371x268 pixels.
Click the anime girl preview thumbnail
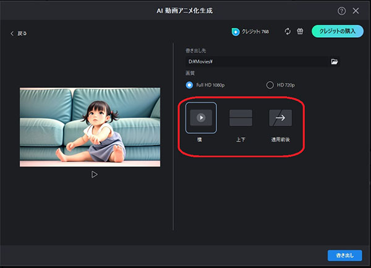tap(90, 127)
